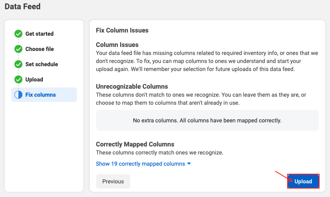Expand Show 19 correctly mapped columns

pos(141,164)
